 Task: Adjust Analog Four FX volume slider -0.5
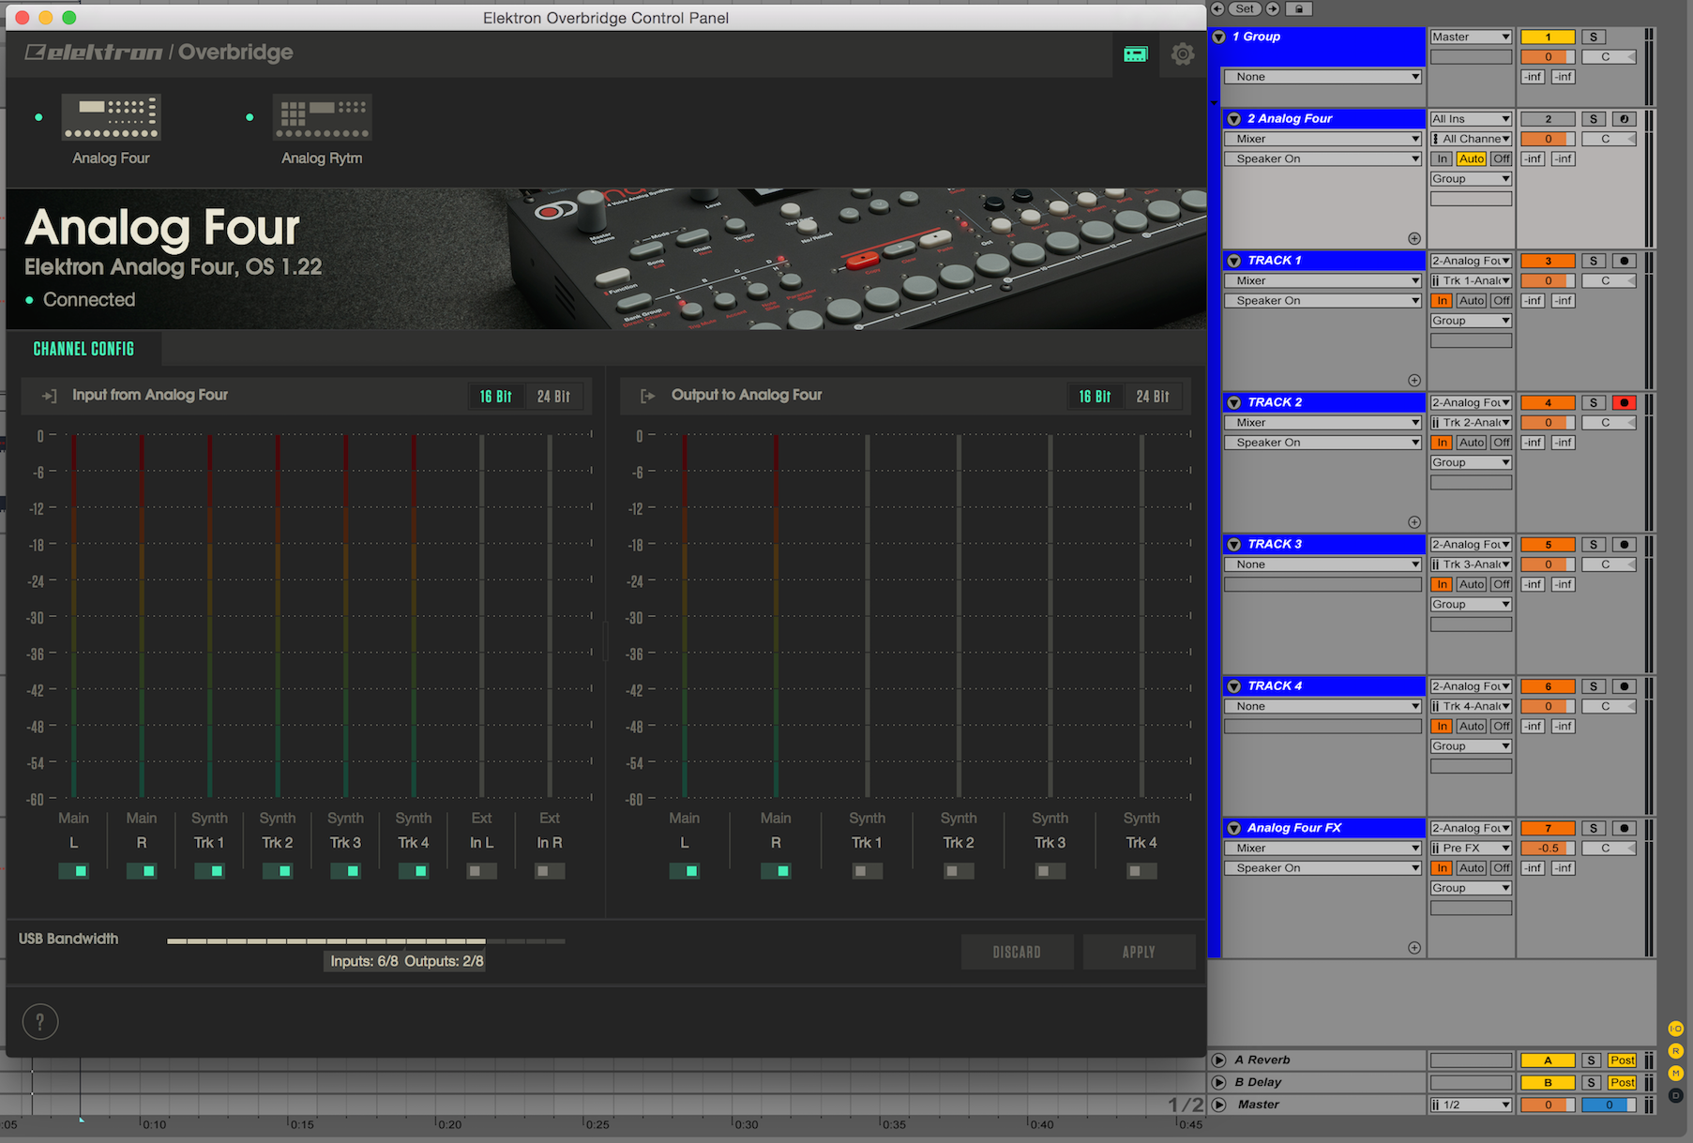(1548, 849)
